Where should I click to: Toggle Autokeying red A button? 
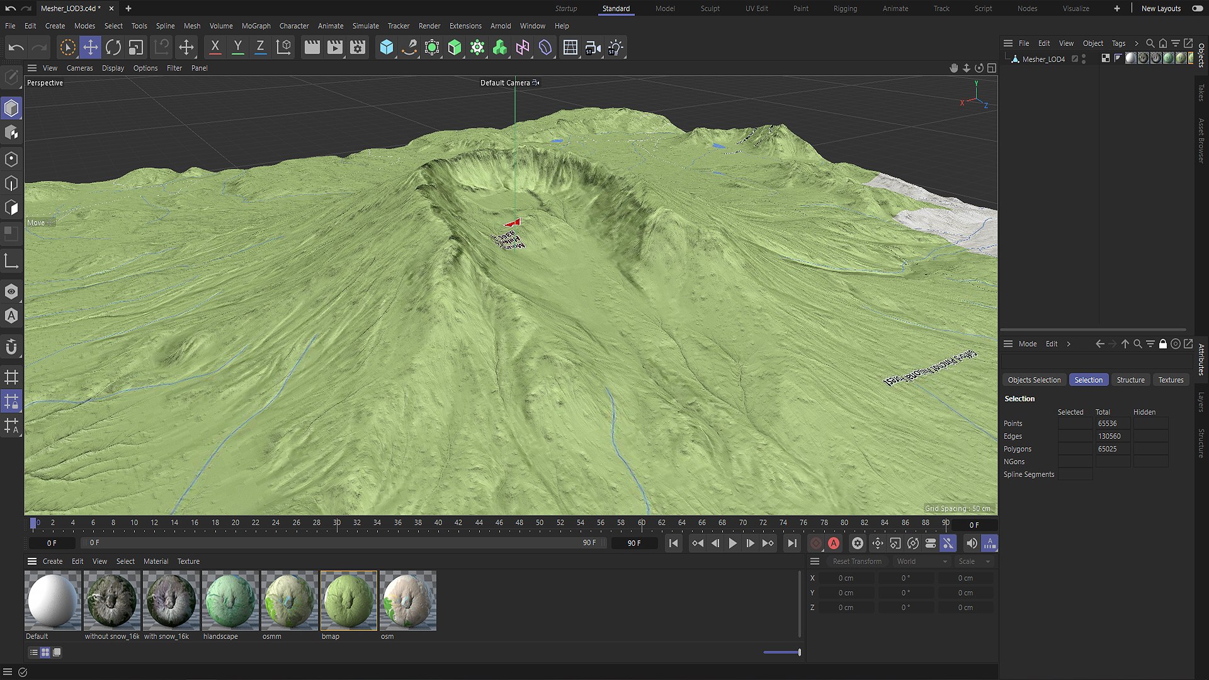834,543
